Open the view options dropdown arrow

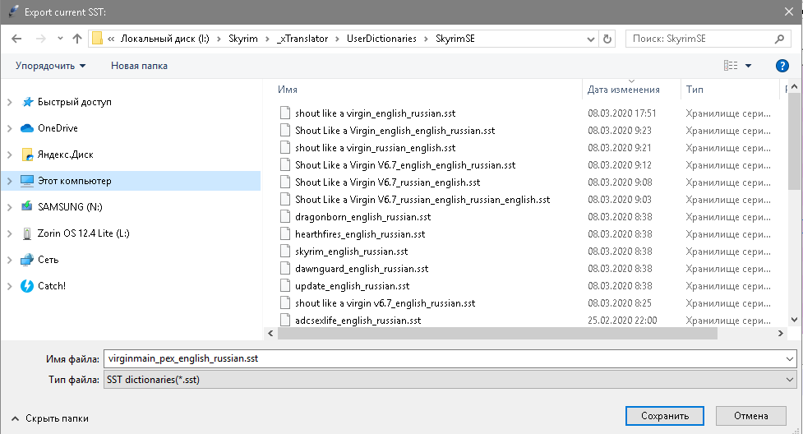[749, 66]
